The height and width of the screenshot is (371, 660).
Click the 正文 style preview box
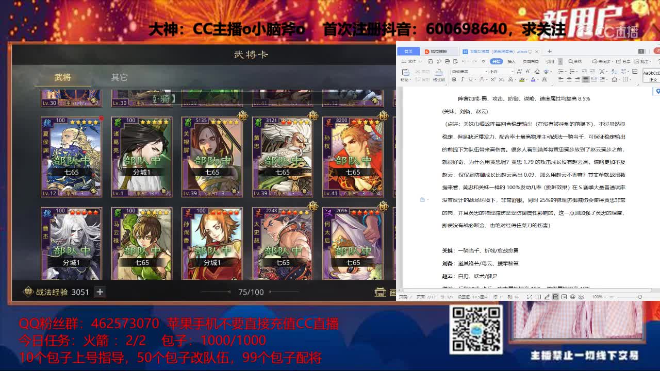point(652,76)
